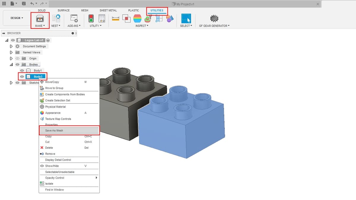
Task: Switch to the Sheet Metal tab
Action: tap(108, 10)
